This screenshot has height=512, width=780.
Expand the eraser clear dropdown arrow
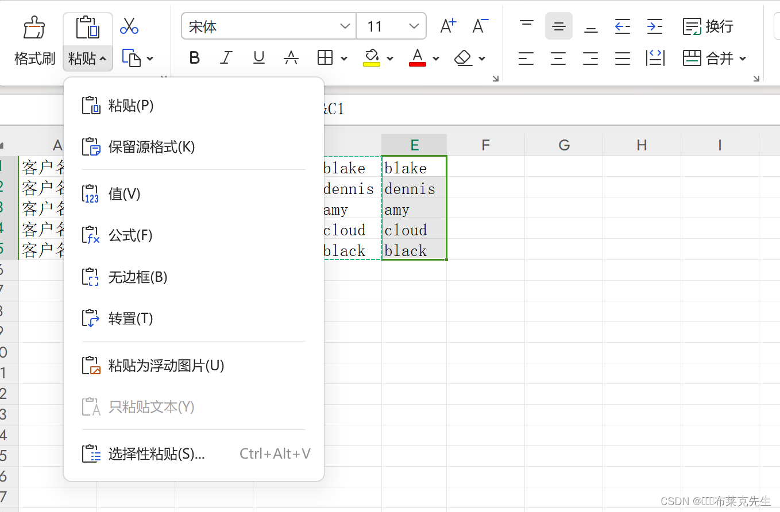coord(482,59)
